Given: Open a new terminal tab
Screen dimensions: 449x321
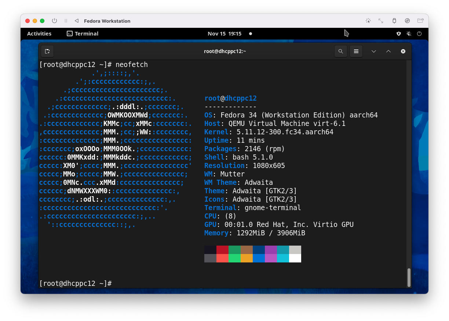Looking at the screenshot, I should [47, 51].
